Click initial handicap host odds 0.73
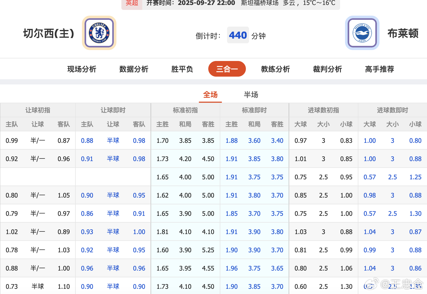The width and height of the screenshot is (427, 294). [12, 286]
